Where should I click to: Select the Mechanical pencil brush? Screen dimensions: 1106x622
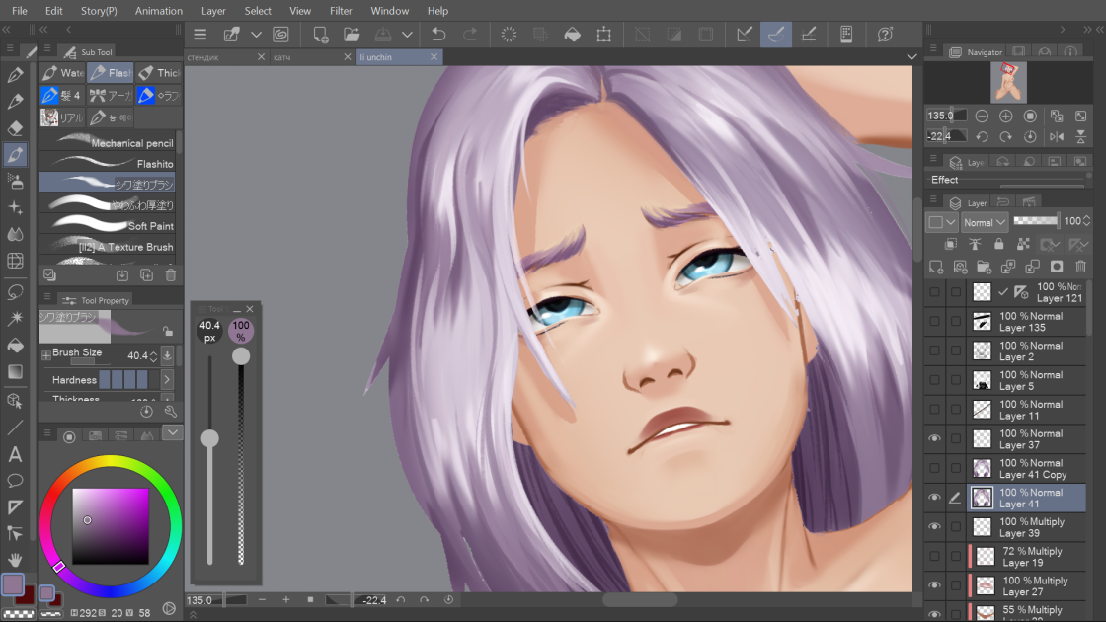point(107,142)
